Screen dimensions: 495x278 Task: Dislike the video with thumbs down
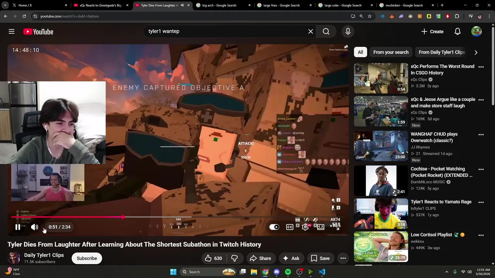pyautogui.click(x=234, y=258)
